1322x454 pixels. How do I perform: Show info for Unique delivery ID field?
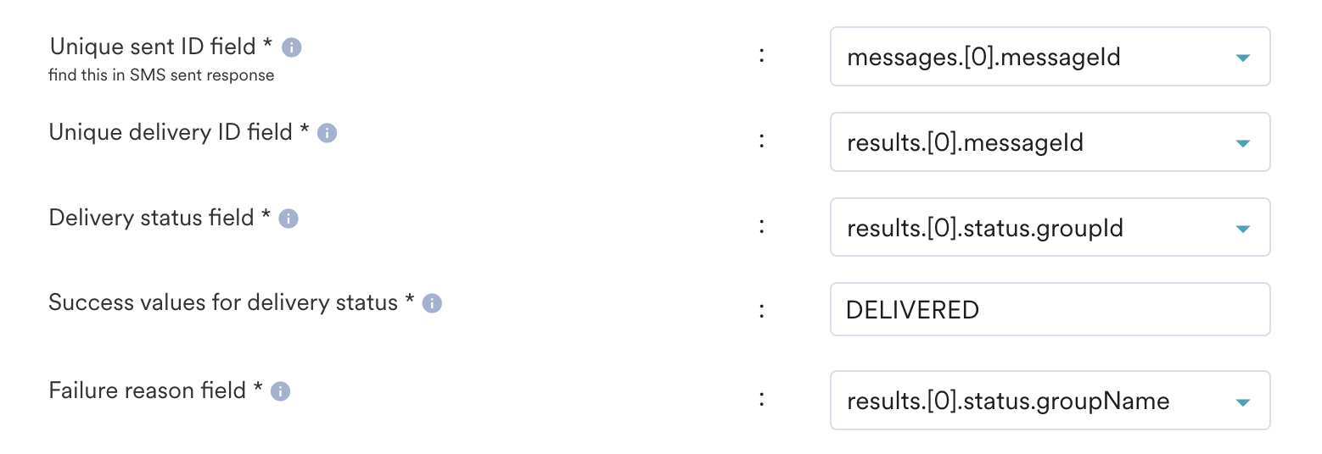pos(327,134)
